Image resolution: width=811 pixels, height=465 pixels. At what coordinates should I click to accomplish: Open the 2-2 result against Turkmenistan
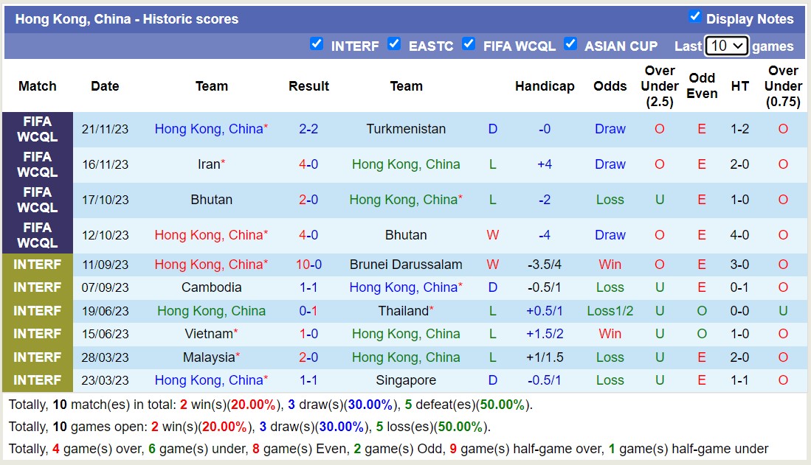pyautogui.click(x=308, y=129)
